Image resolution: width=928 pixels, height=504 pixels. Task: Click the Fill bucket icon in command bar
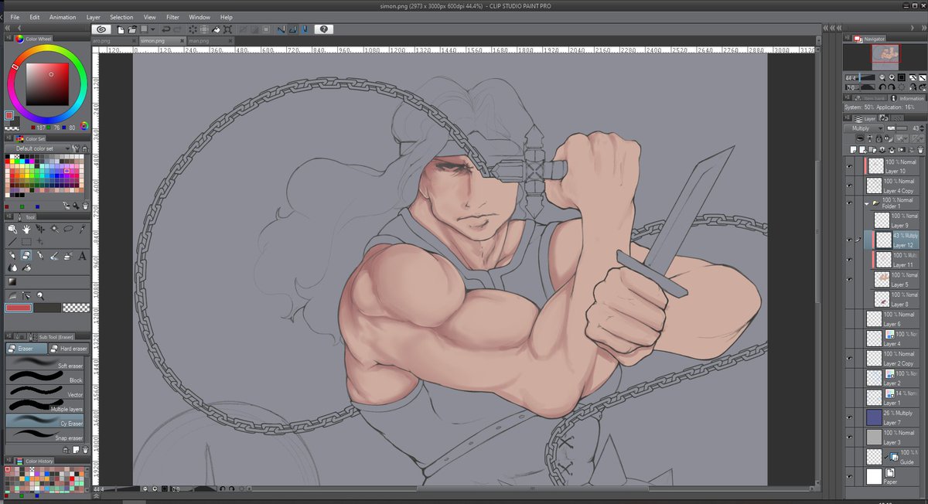coord(217,29)
